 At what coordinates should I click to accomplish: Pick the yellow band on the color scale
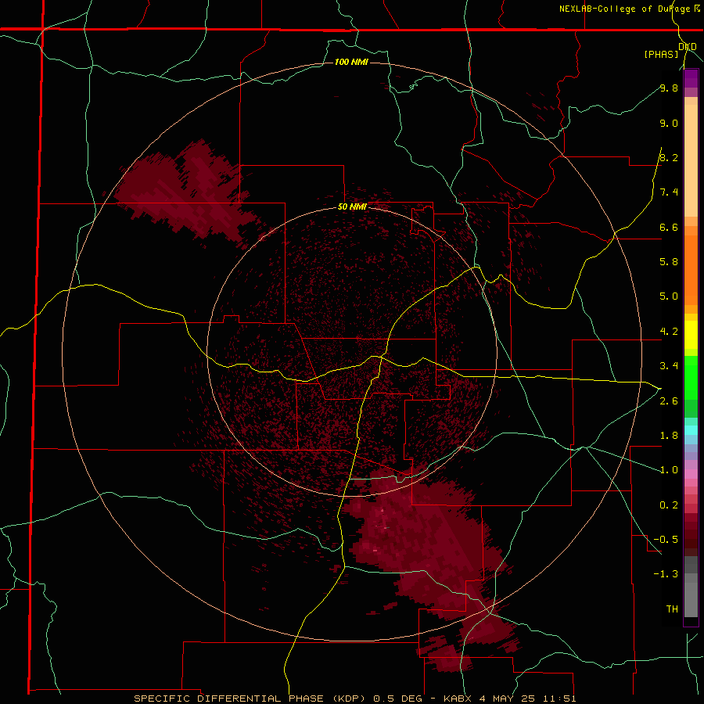tap(691, 335)
